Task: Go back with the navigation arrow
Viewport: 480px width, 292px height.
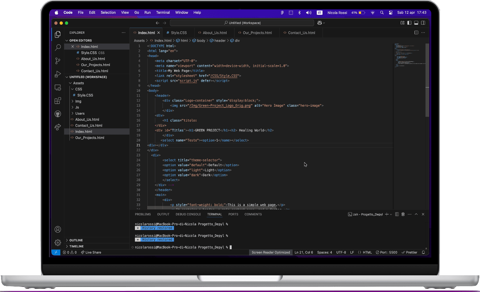Action: tap(157, 23)
